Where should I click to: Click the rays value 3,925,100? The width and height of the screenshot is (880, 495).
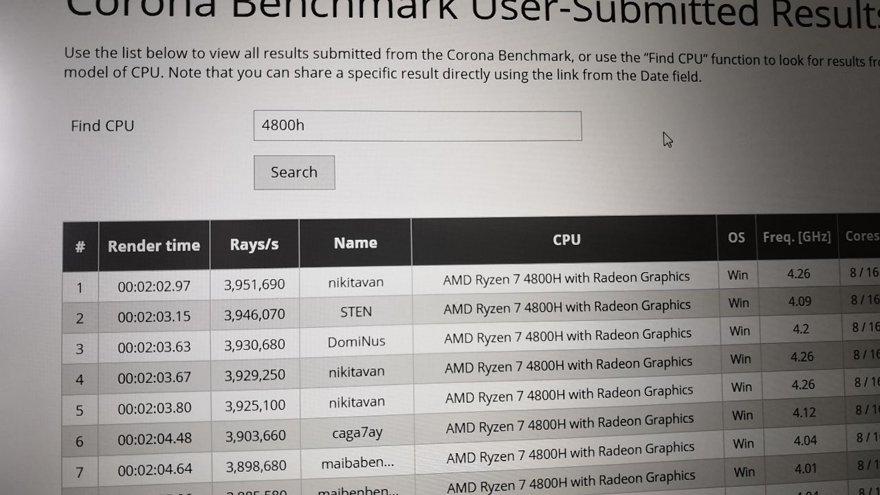(x=255, y=406)
